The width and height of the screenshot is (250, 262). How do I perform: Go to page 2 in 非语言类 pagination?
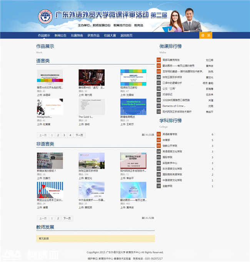click(x=58, y=218)
